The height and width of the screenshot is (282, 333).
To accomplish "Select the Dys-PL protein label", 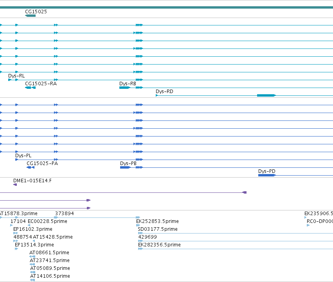I will pyautogui.click(x=23, y=156).
